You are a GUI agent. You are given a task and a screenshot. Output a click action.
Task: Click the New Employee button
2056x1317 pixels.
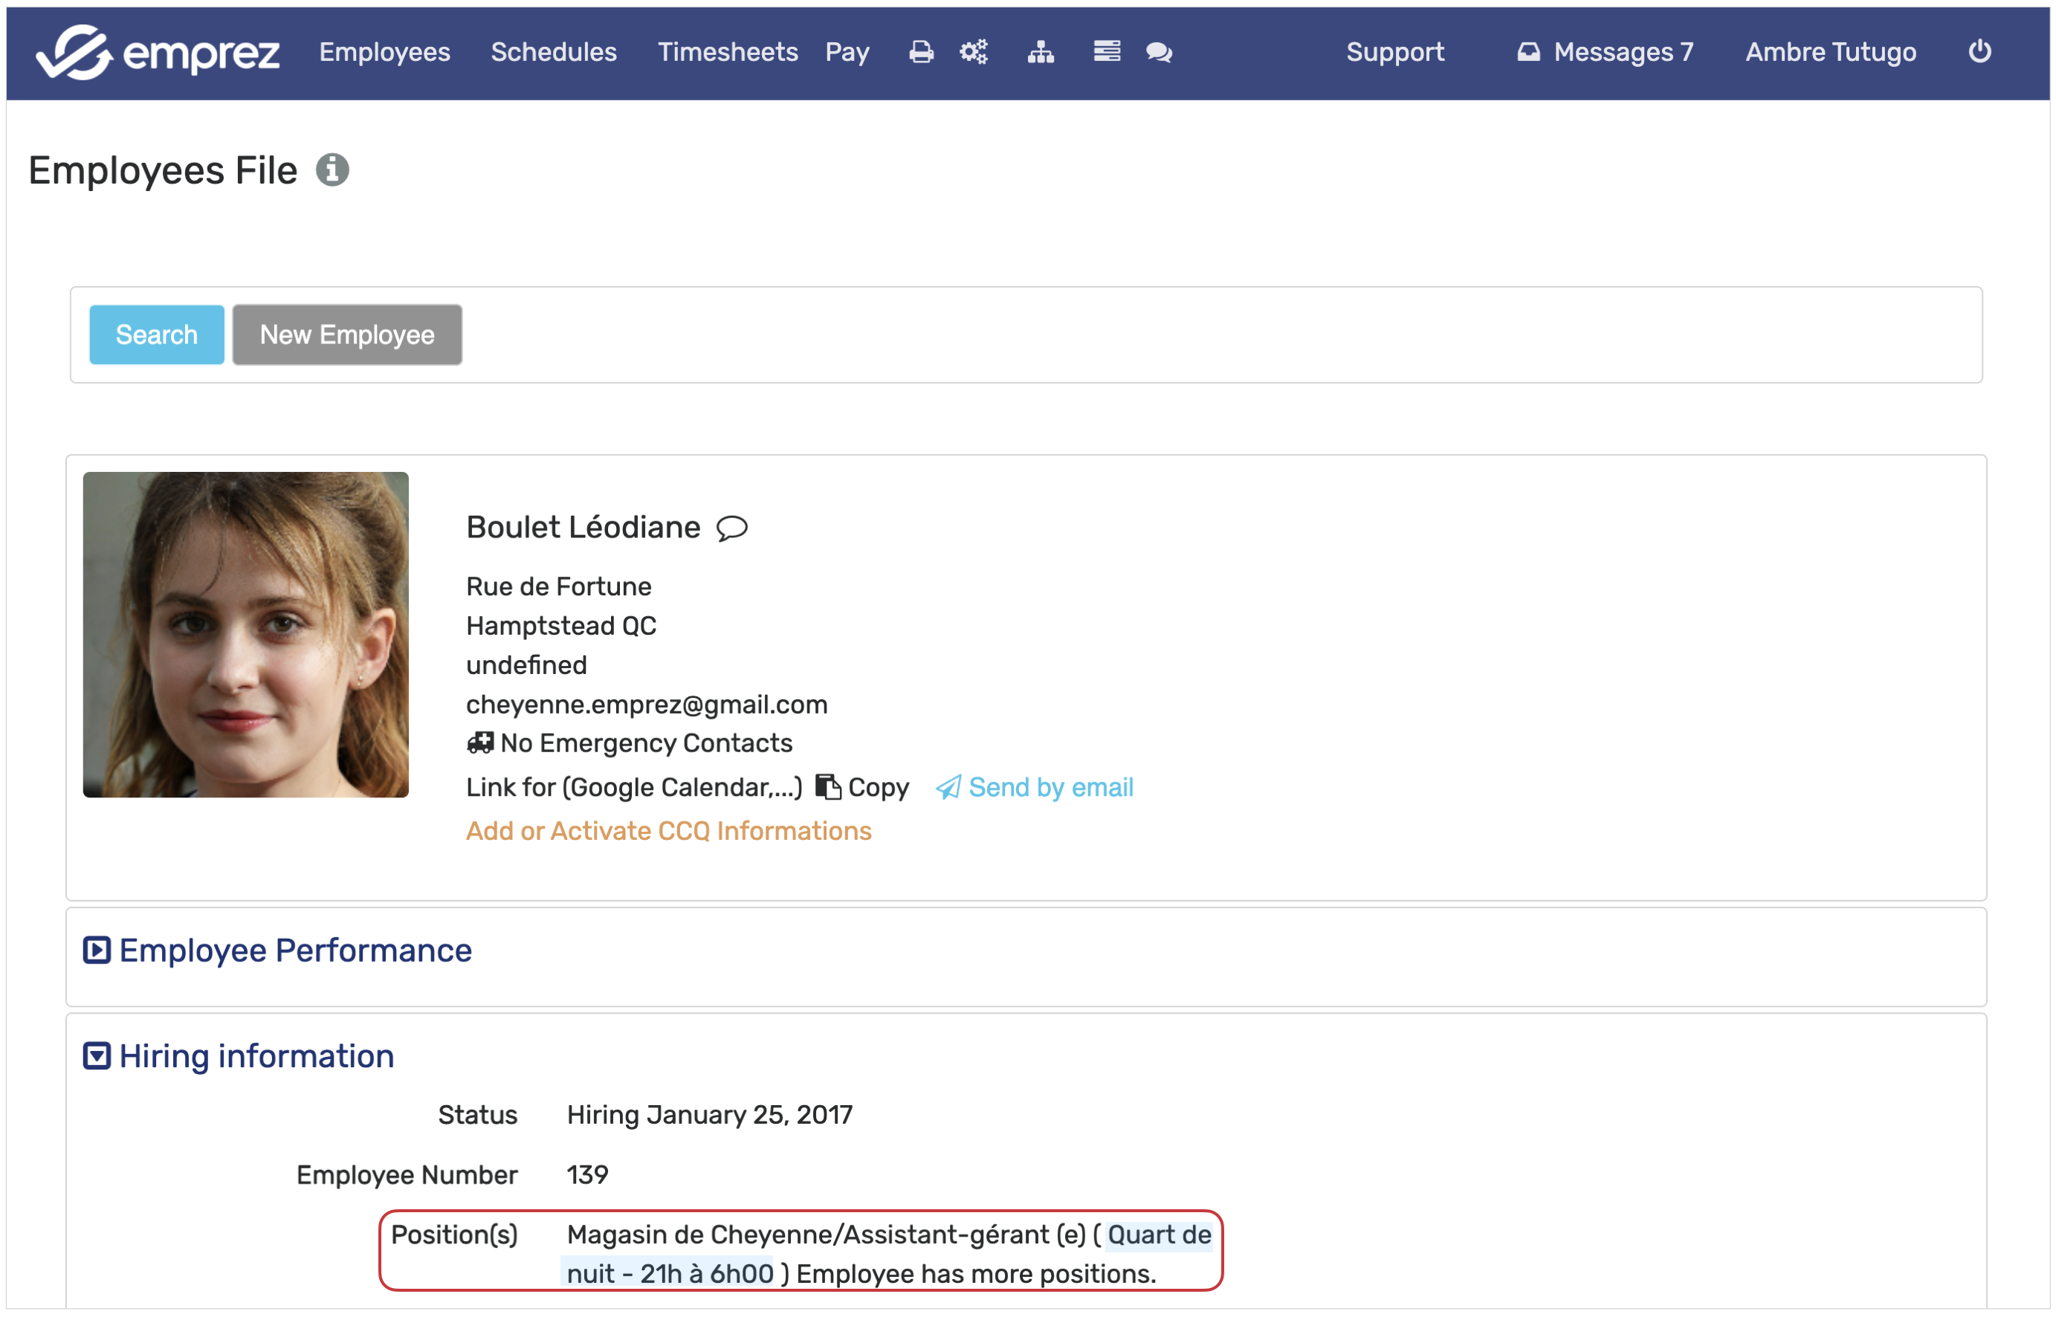(347, 334)
